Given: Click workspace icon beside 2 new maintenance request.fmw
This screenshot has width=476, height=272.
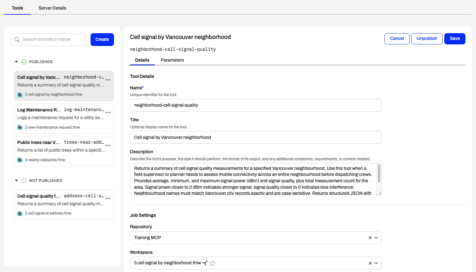Looking at the screenshot, I should point(20,127).
